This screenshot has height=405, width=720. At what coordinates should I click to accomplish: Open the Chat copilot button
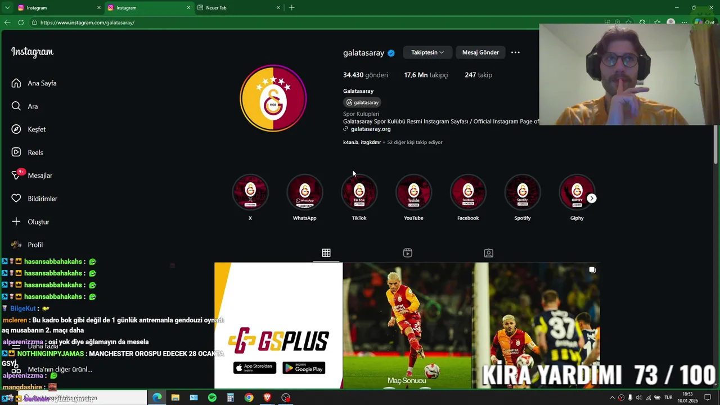[x=704, y=22]
